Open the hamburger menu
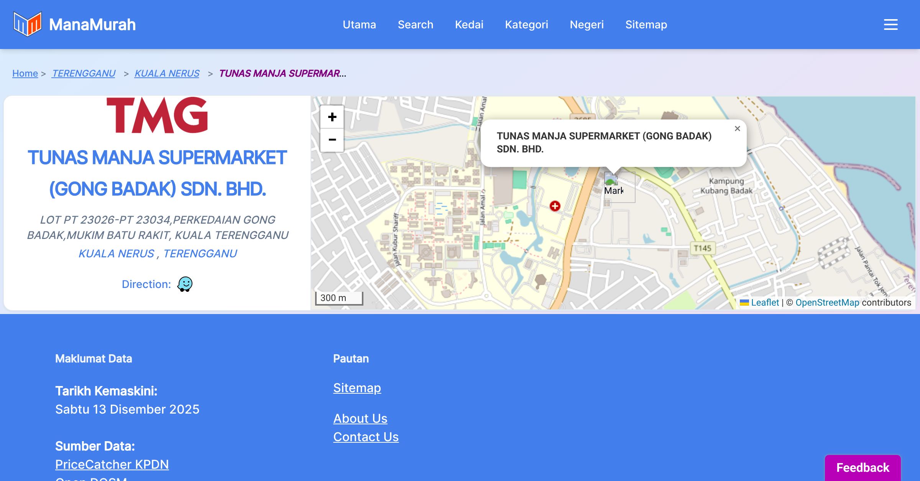The image size is (920, 481). click(x=890, y=25)
